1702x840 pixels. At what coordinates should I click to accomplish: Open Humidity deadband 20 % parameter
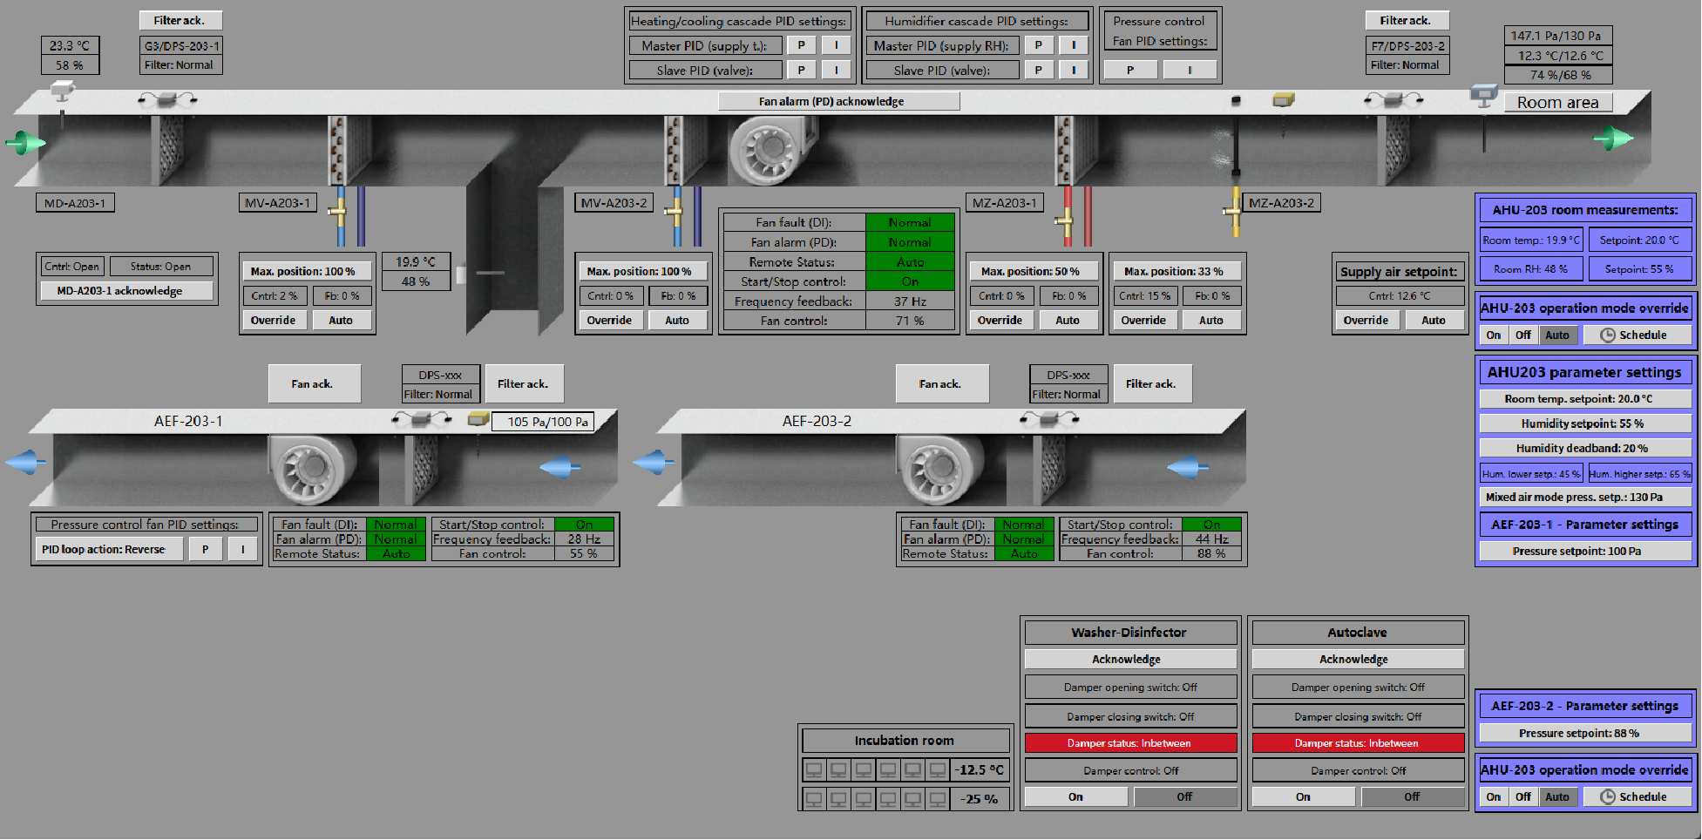click(1585, 448)
